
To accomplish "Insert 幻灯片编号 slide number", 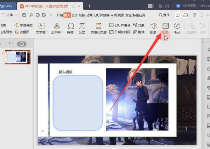I will coord(120,25).
